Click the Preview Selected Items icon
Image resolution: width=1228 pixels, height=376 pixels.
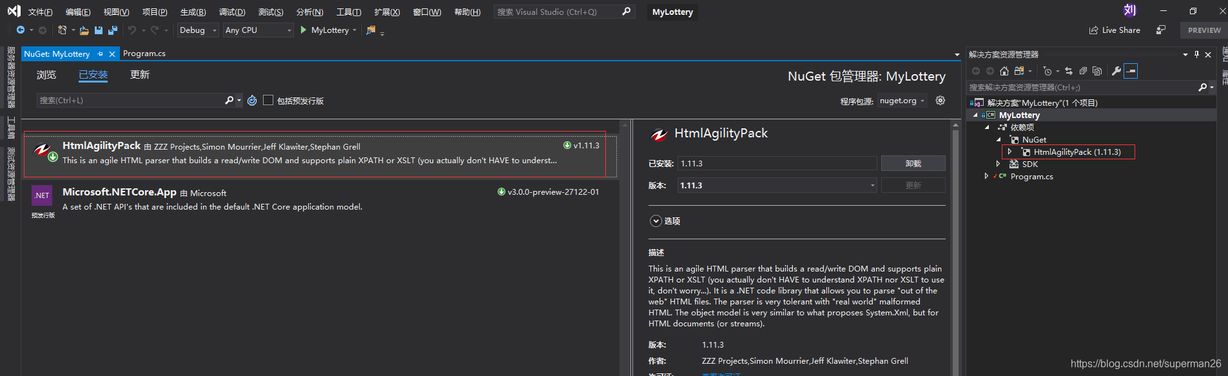1131,71
